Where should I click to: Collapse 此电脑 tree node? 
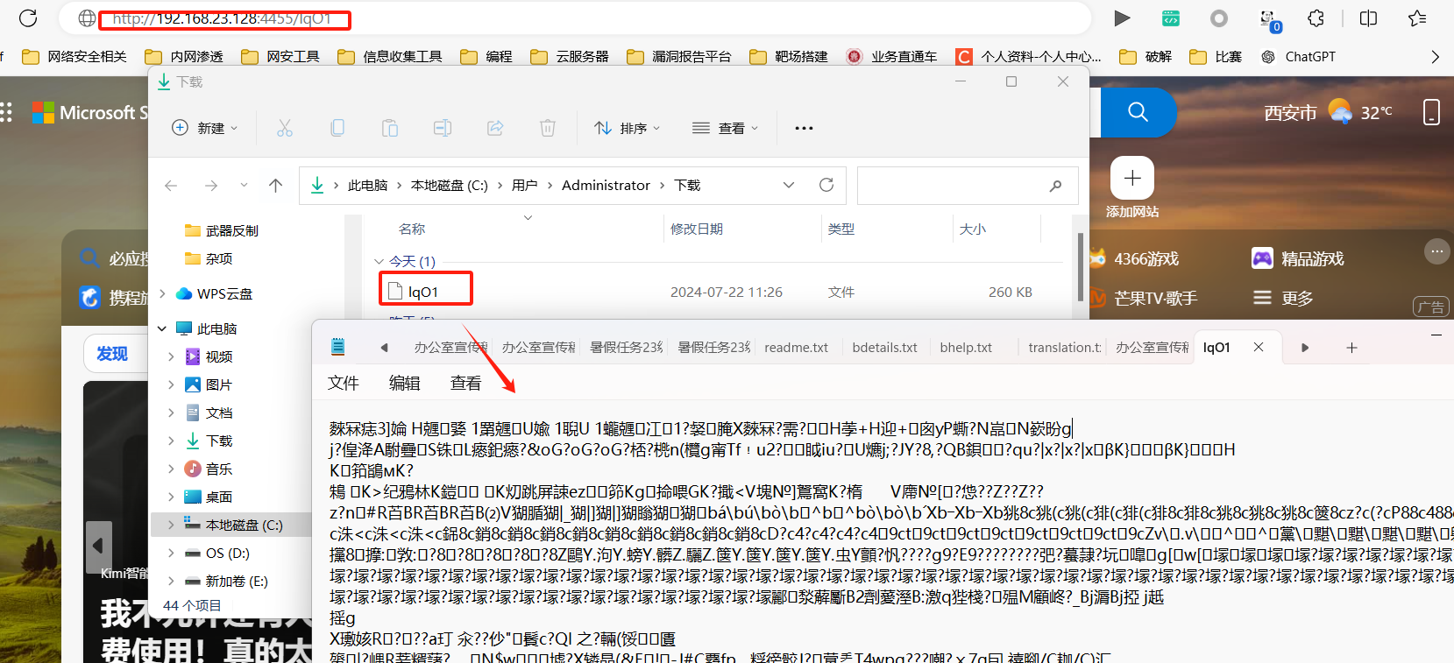tap(162, 328)
